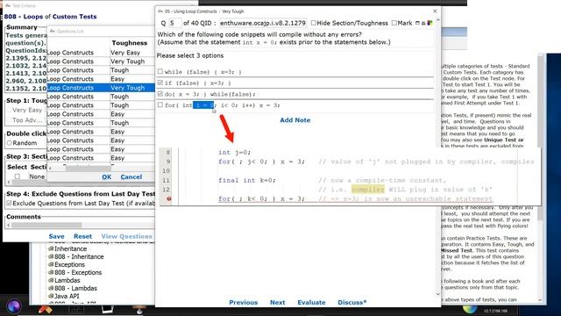561x316 pixels.
Task: Open the purple orb app in taskbar
Action: (x=14, y=306)
